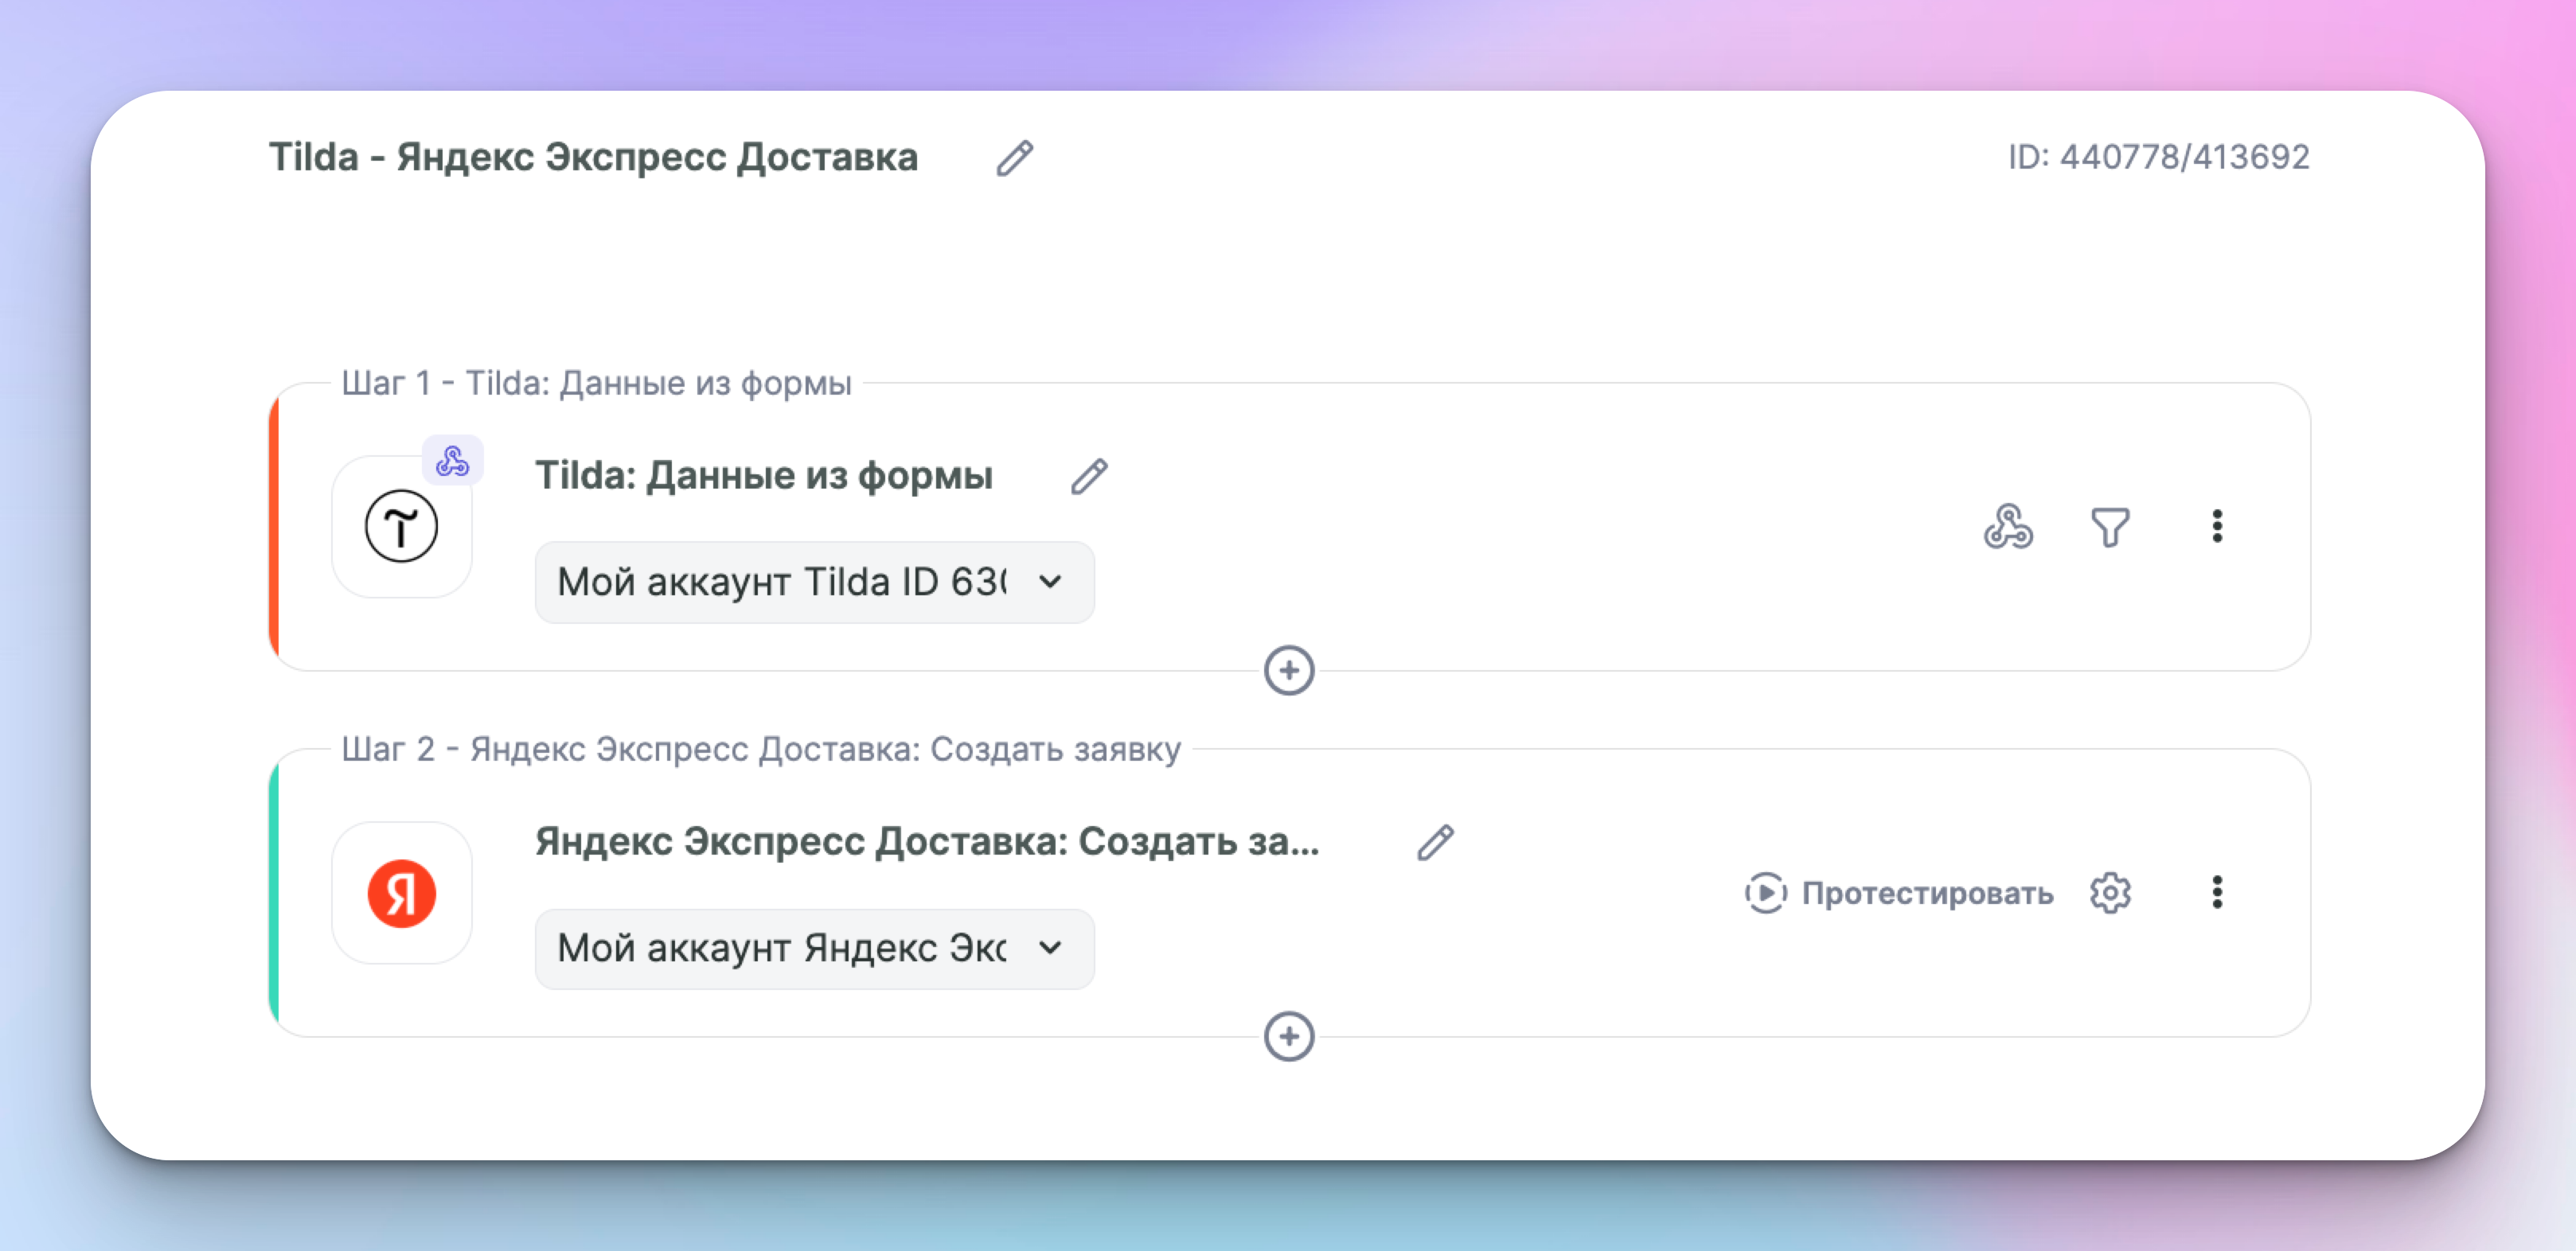Add a step after the Яндекс step
The image size is (2576, 1251).
1289,1036
